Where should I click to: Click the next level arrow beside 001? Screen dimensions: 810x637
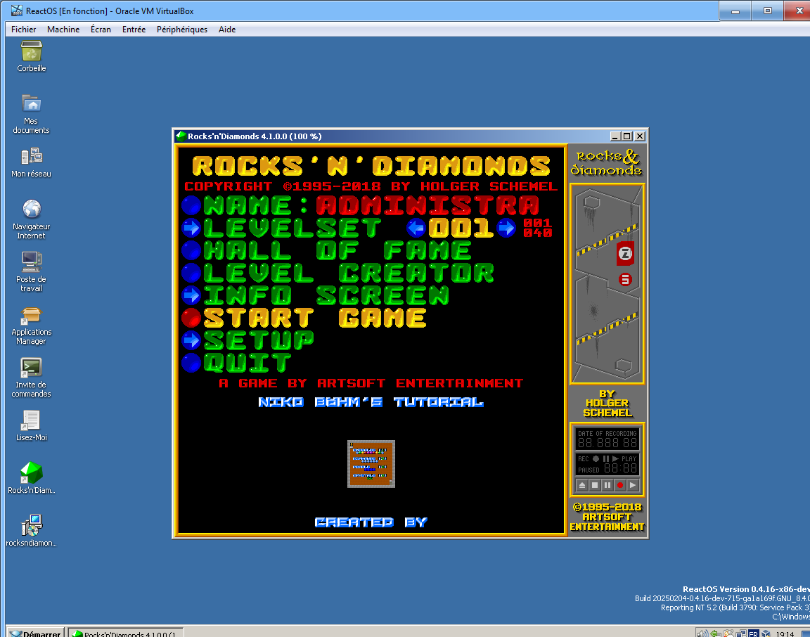click(506, 228)
